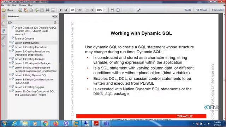Open the Edit menu
Viewport: 226px width, 127px height.
[8, 5]
